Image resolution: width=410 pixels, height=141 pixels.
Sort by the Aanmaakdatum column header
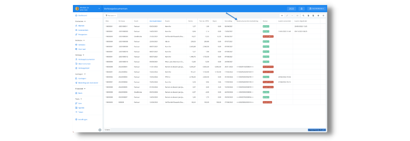click(155, 21)
